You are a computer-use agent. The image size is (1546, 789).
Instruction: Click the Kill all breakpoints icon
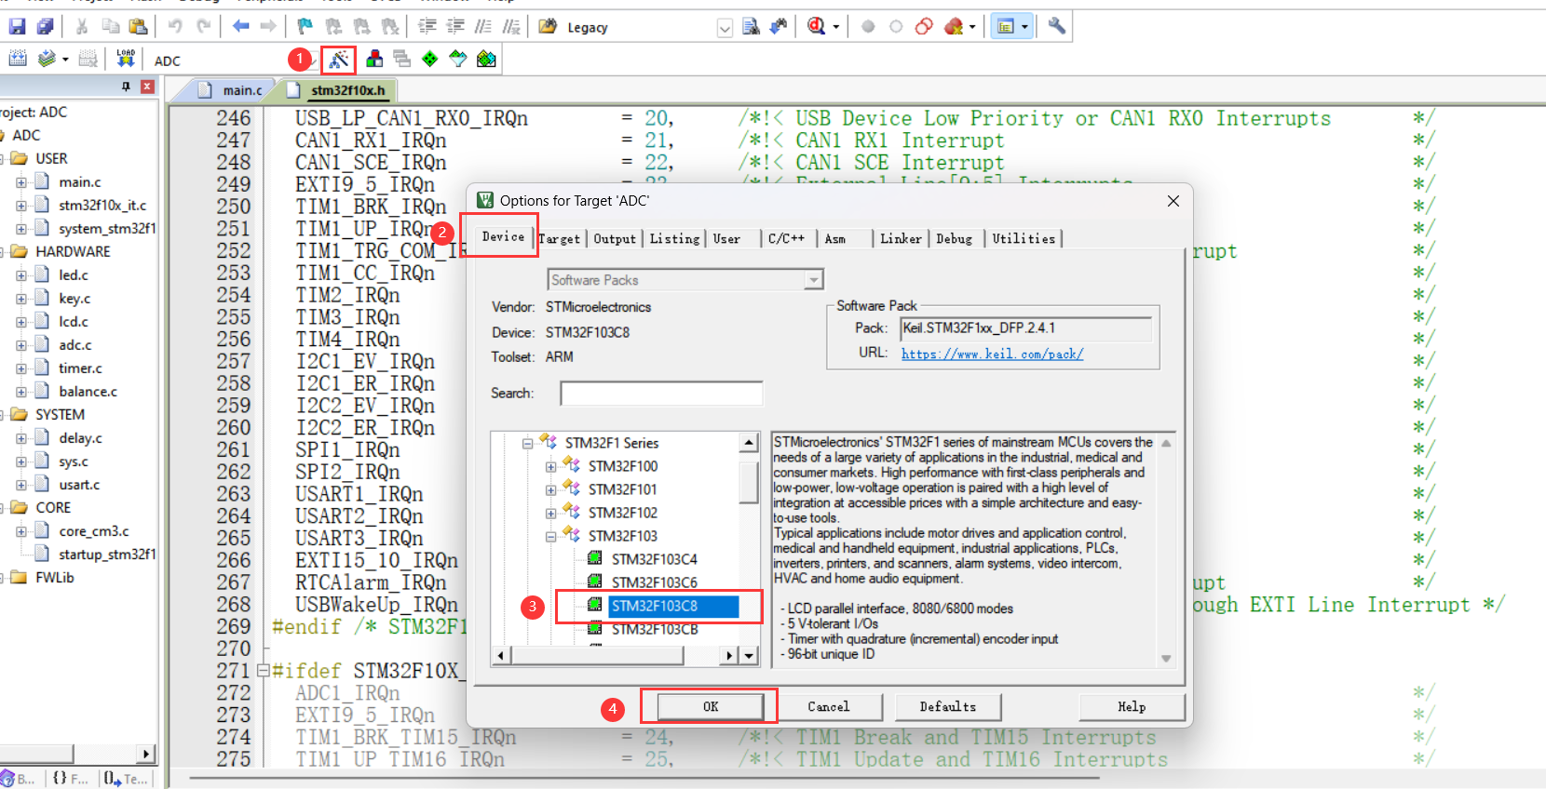954,26
